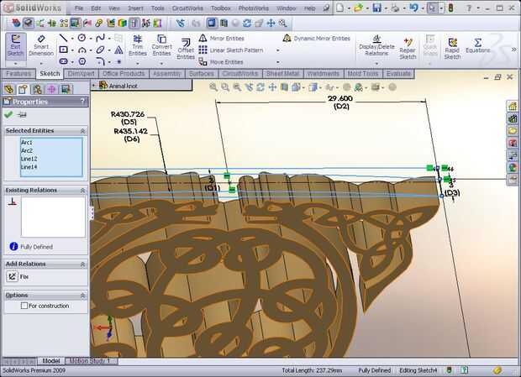Image resolution: width=521 pixels, height=377 pixels.
Task: Open the Tools menu
Action: coord(157,8)
